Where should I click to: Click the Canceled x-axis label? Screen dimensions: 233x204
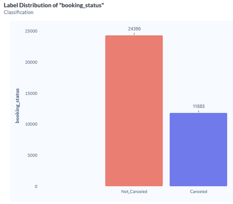pyautogui.click(x=198, y=192)
